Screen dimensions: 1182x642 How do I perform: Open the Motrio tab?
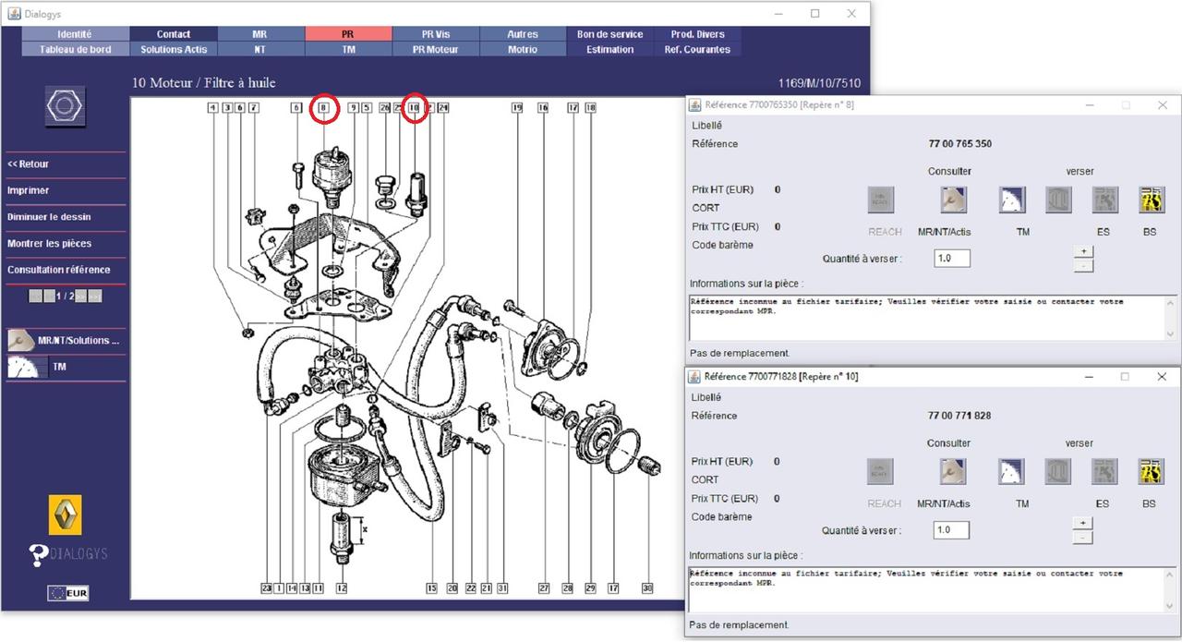coord(523,49)
